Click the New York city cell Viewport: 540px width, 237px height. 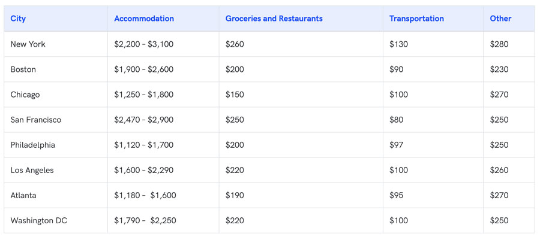(x=28, y=44)
